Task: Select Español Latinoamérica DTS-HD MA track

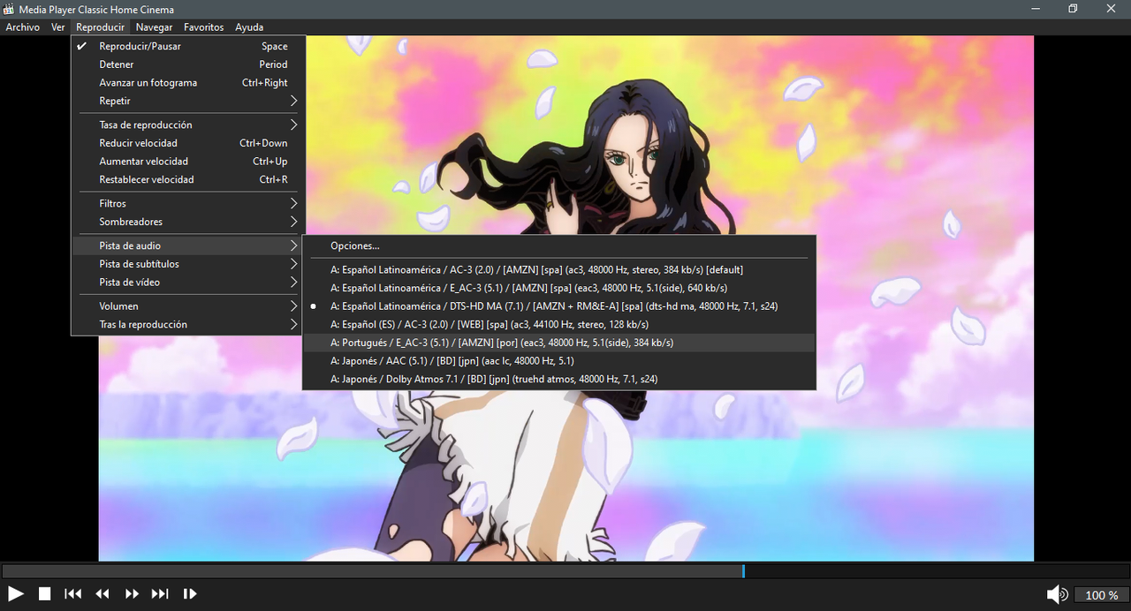Action: (558, 306)
